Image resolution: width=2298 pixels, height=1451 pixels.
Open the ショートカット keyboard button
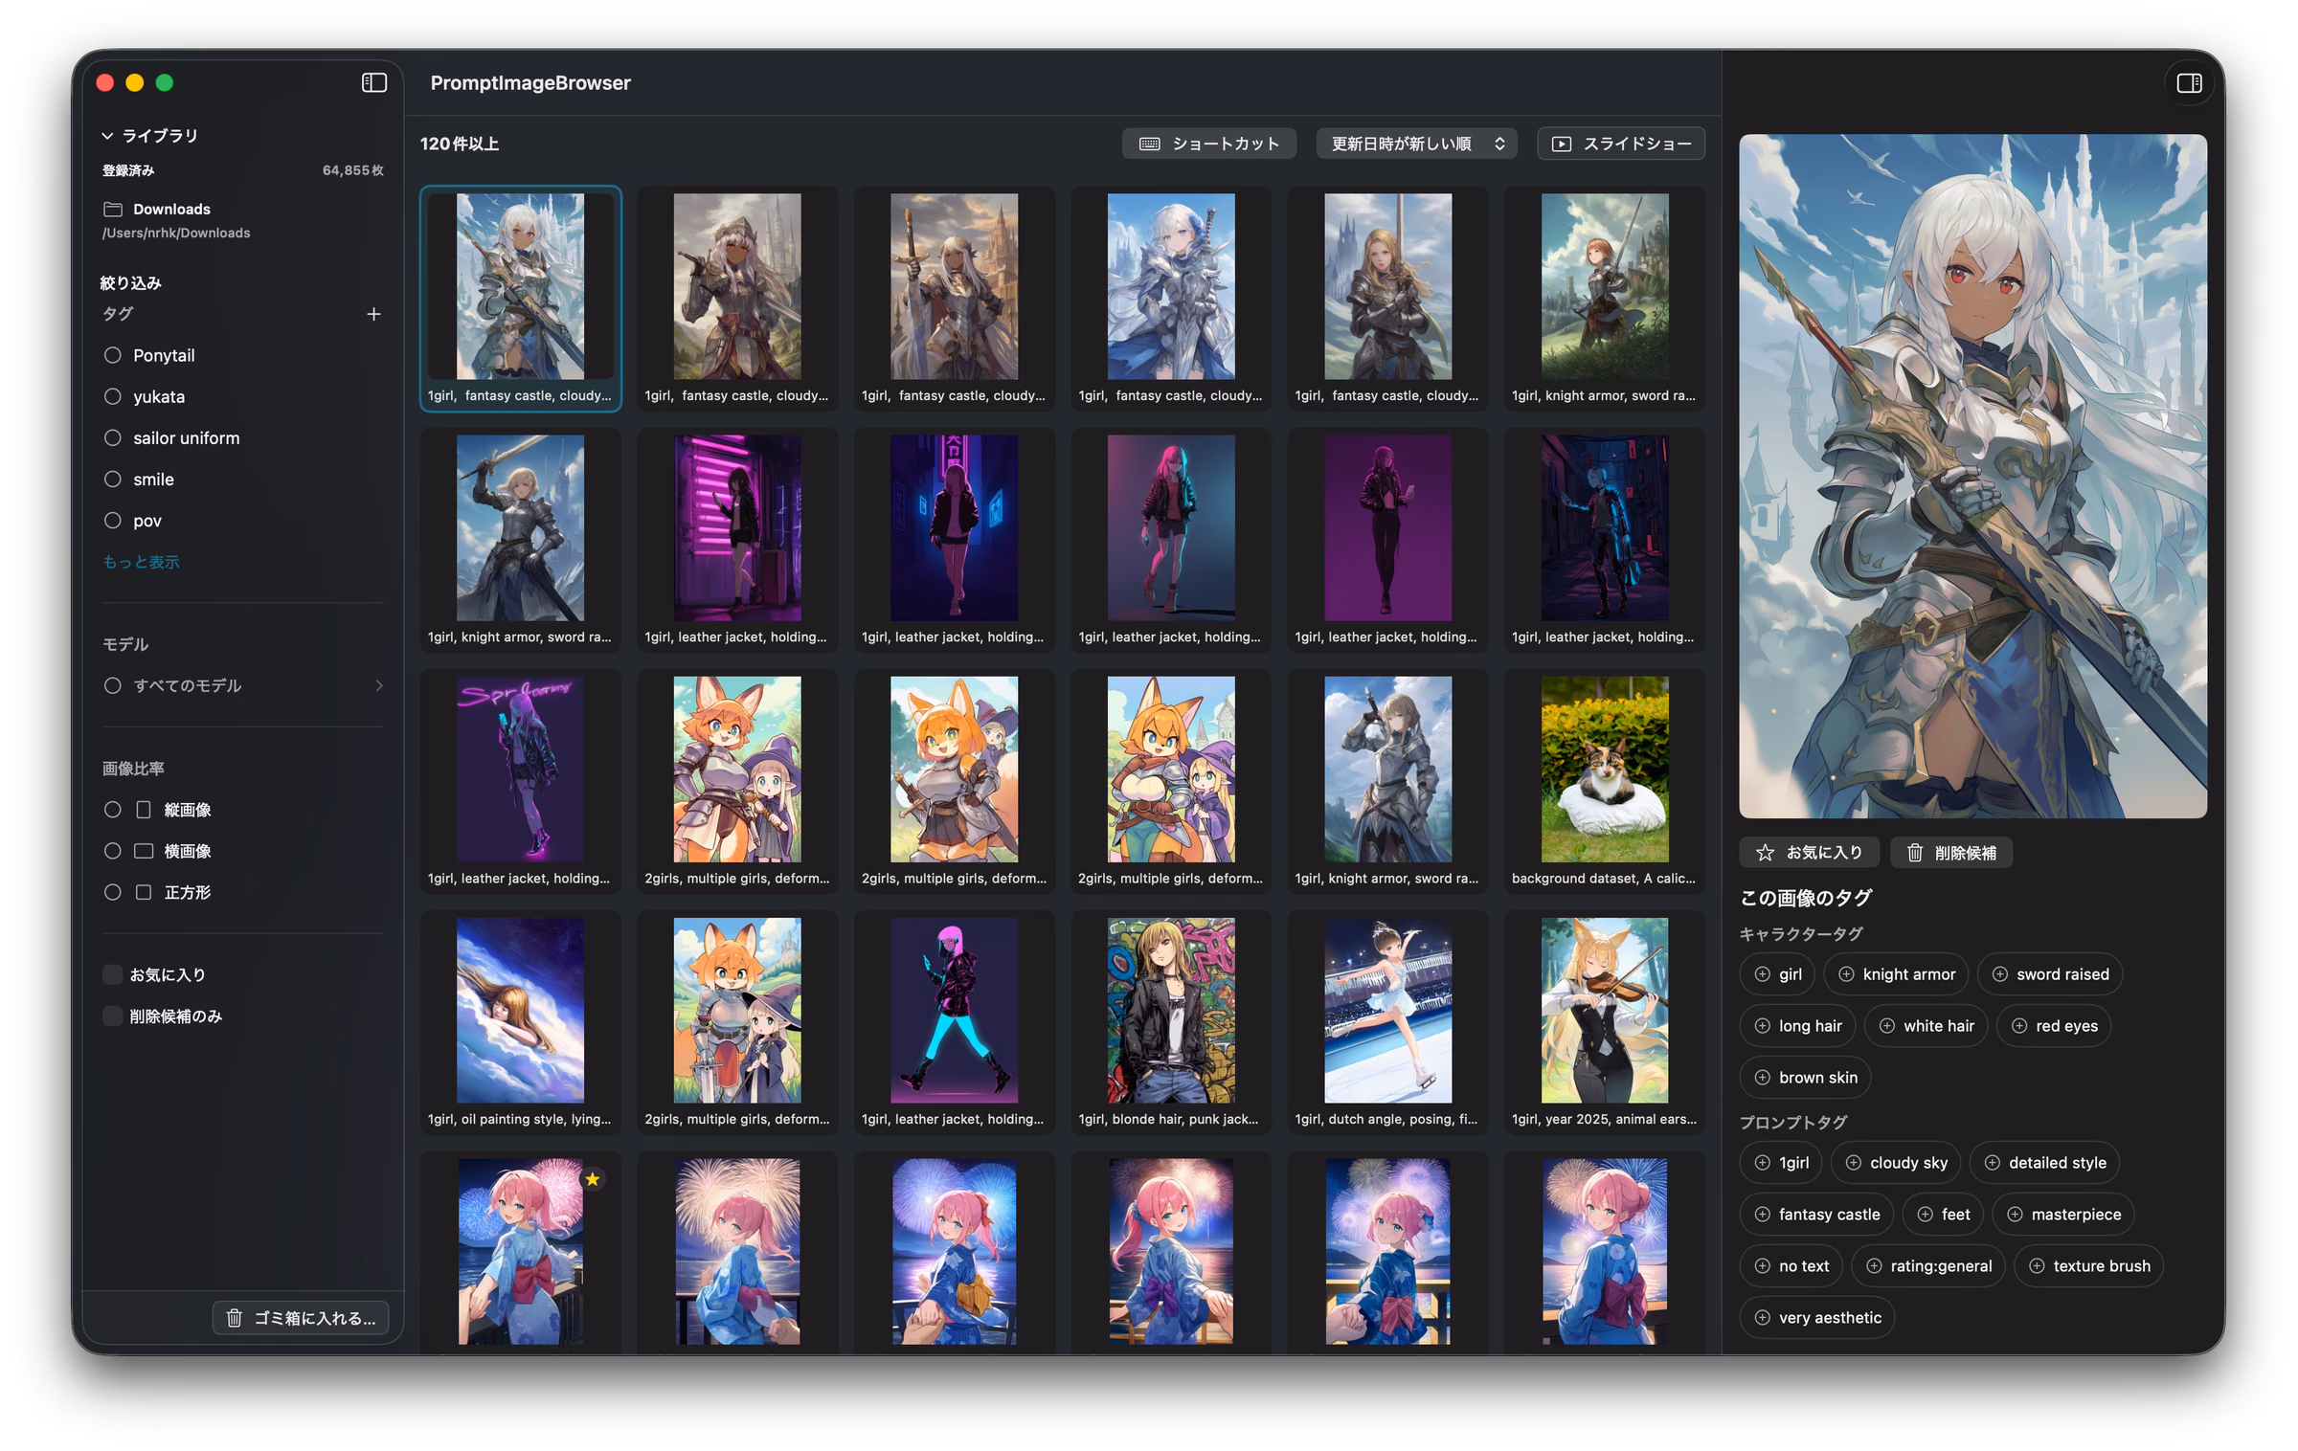click(1208, 144)
